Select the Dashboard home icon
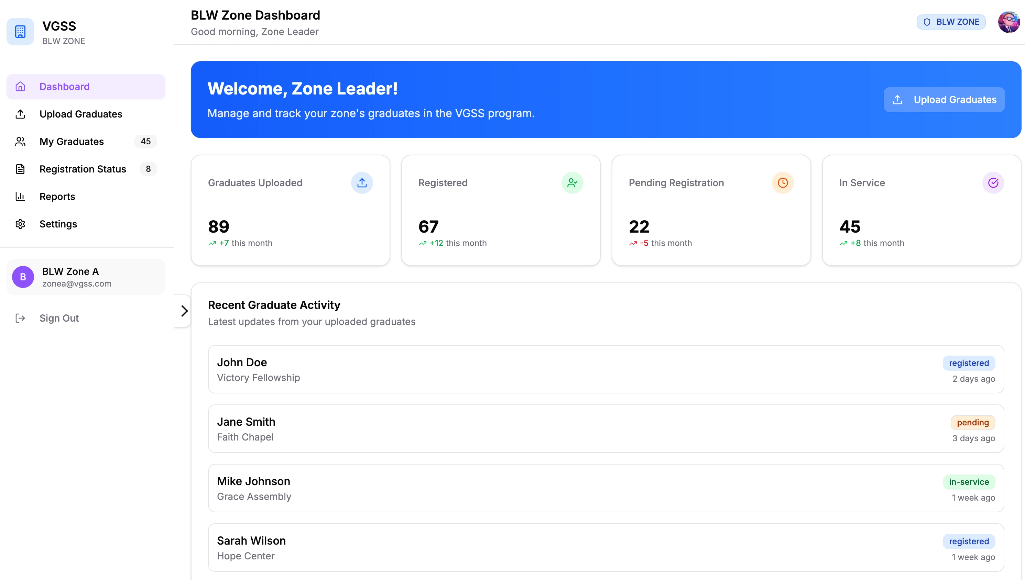The width and height of the screenshot is (1025, 580). tap(20, 87)
